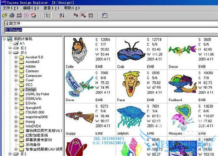Select the Dove design thumbnail
Viewport: 218px width, 156px height.
click(80, 84)
